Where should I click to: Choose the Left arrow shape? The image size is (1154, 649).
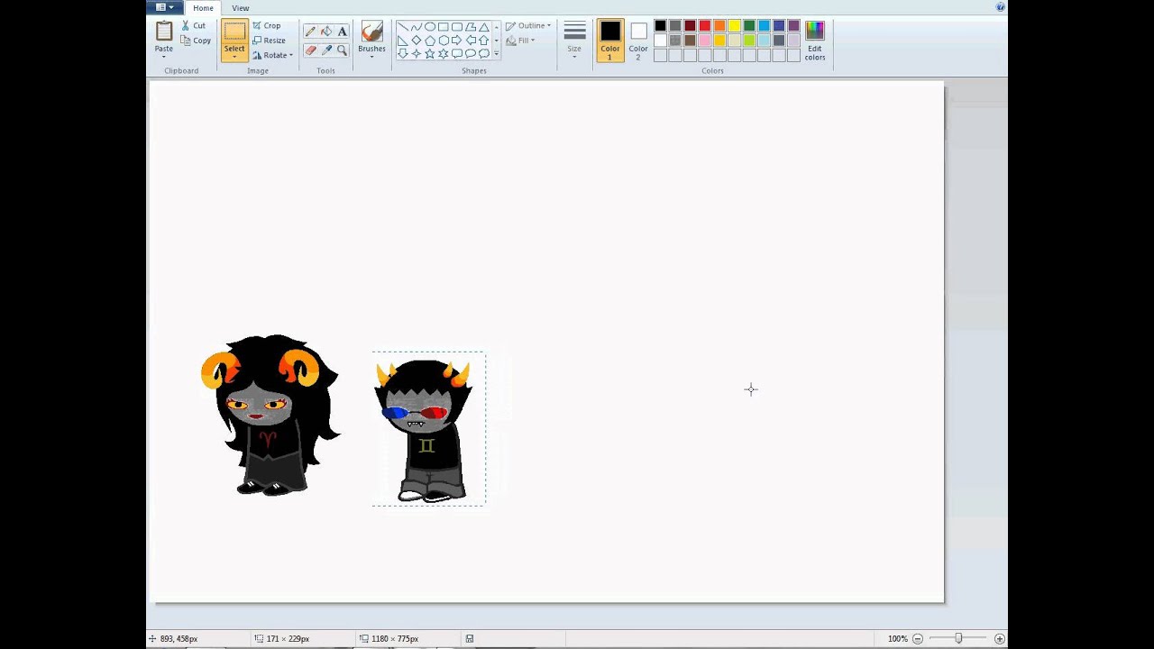click(x=471, y=41)
